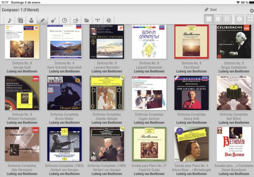This screenshot has width=254, height=177.
Task: Click 'Otto Klemperer' artist label
Action: tap(22, 170)
